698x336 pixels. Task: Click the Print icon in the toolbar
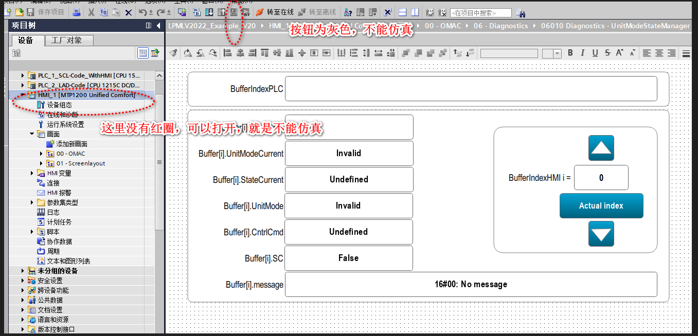pyautogui.click(x=76, y=12)
